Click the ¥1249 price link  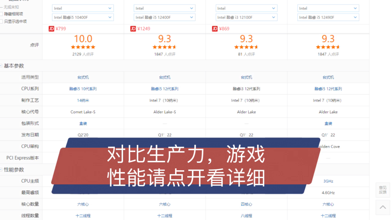(144, 29)
